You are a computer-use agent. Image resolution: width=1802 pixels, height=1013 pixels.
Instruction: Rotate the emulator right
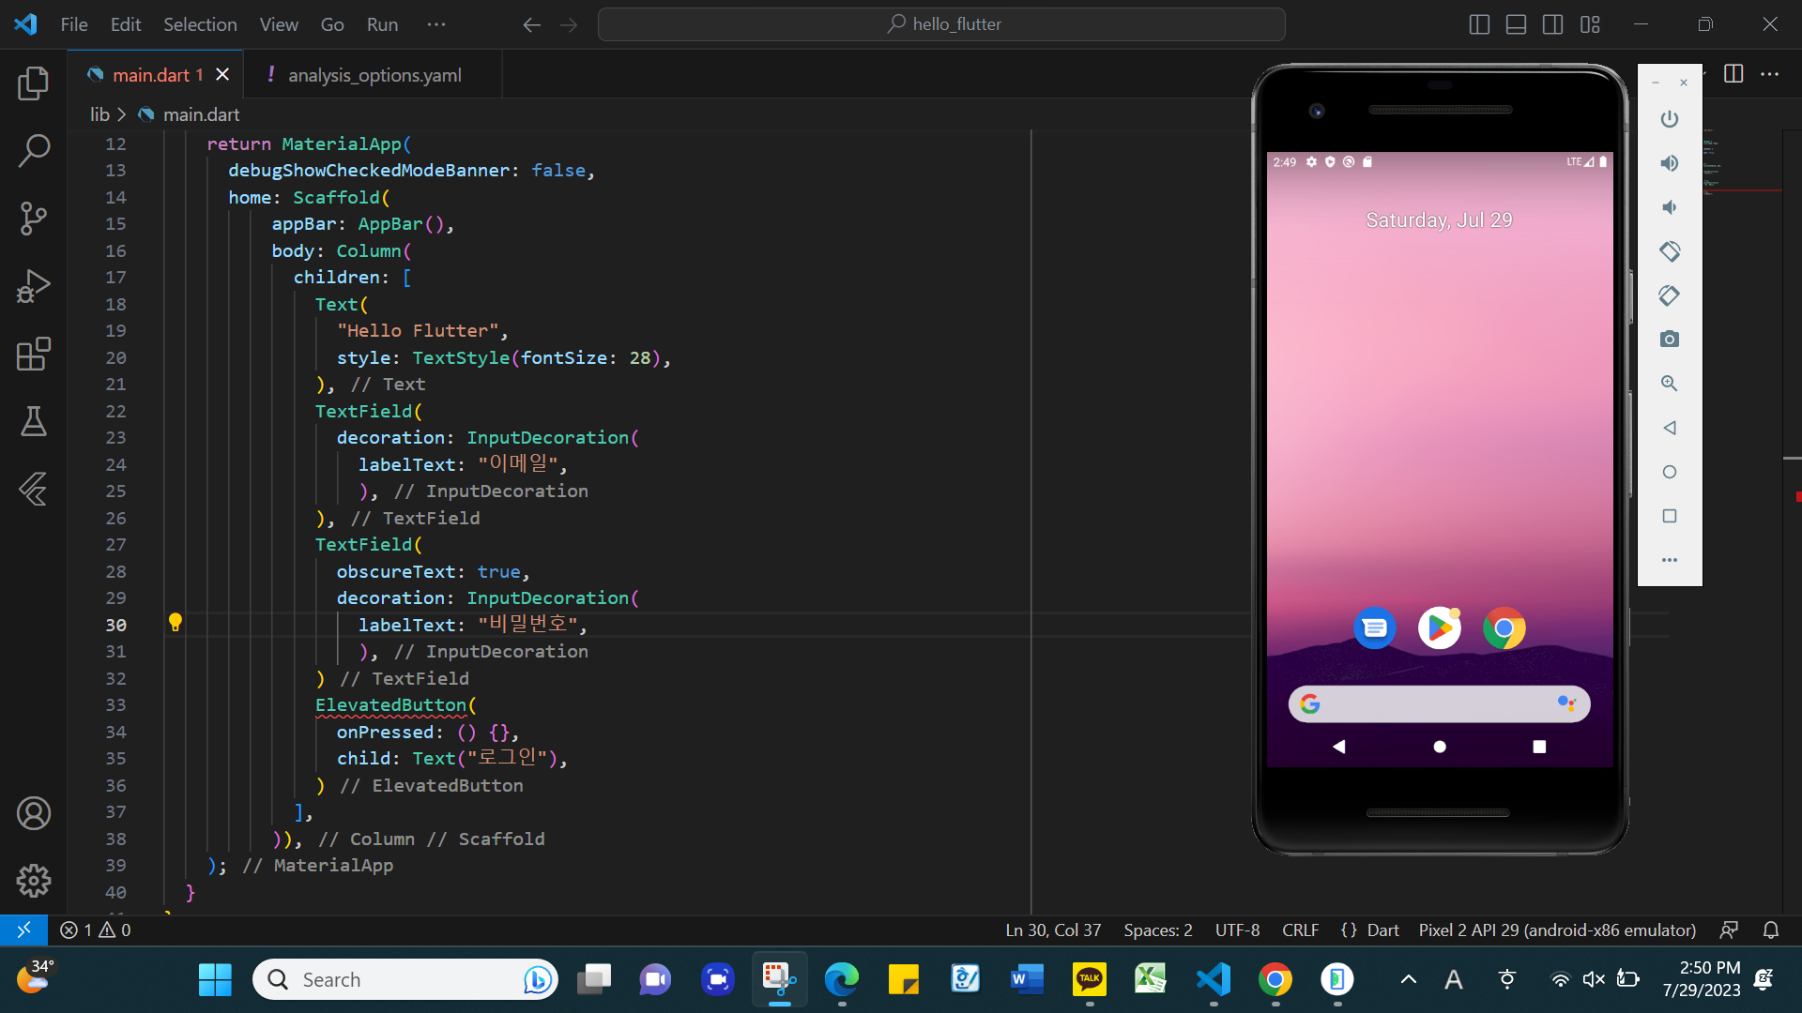click(x=1670, y=295)
